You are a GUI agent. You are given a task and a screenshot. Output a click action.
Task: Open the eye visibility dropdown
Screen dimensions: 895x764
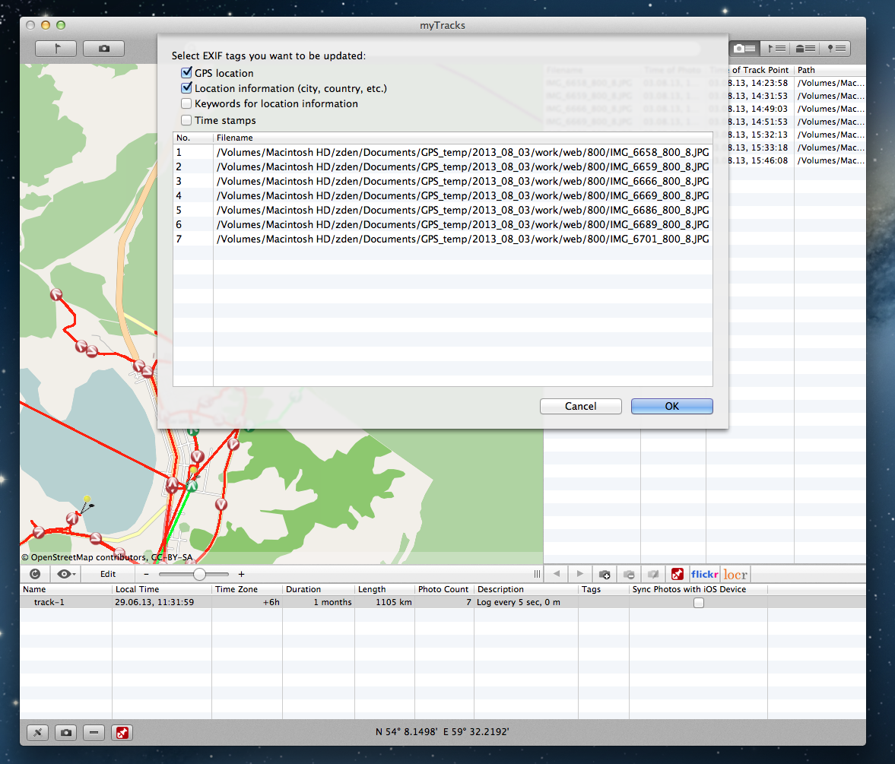tap(66, 574)
